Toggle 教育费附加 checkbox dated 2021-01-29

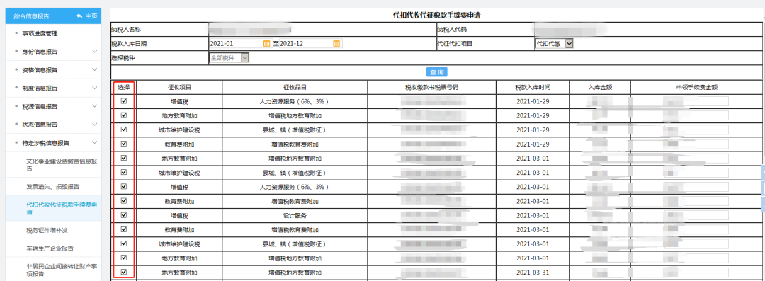[124, 144]
